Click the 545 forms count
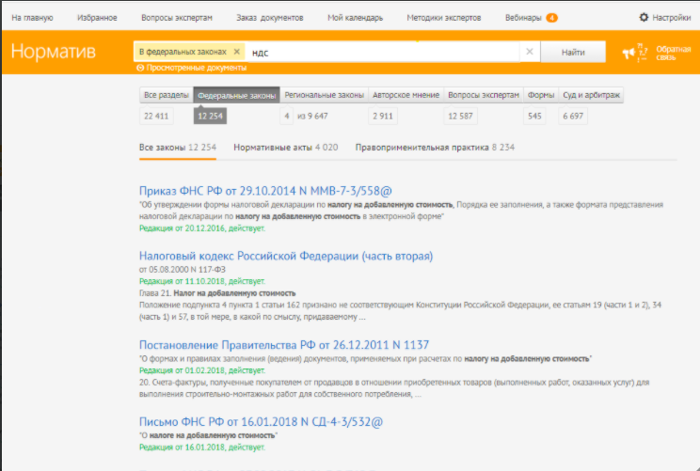 (534, 116)
